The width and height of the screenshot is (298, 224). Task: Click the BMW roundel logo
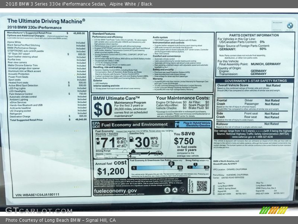(290, 25)
